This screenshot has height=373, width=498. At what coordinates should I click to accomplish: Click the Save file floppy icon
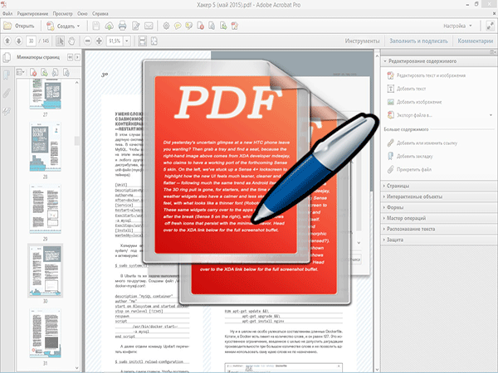point(96,26)
